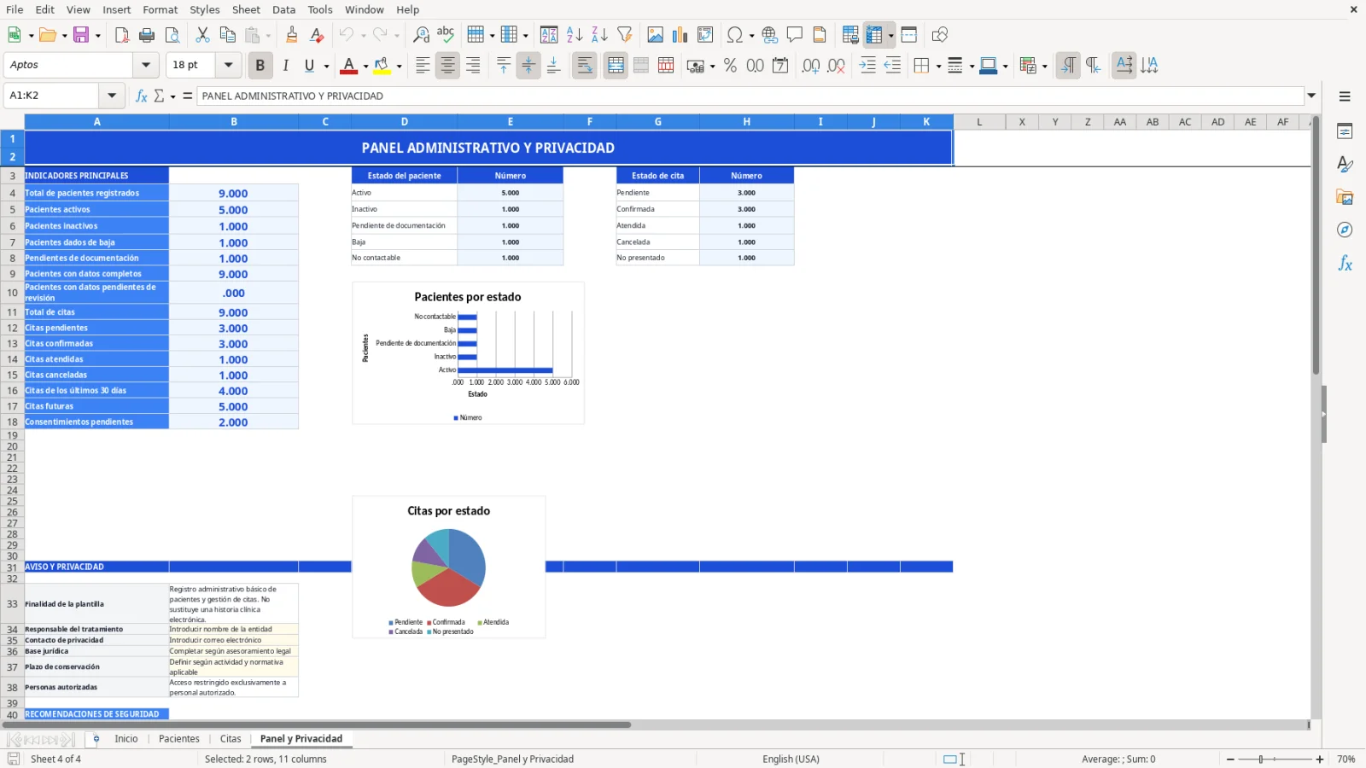The width and height of the screenshot is (1366, 768).
Task: Open sidebar Properties panel icon
Action: 1345,131
